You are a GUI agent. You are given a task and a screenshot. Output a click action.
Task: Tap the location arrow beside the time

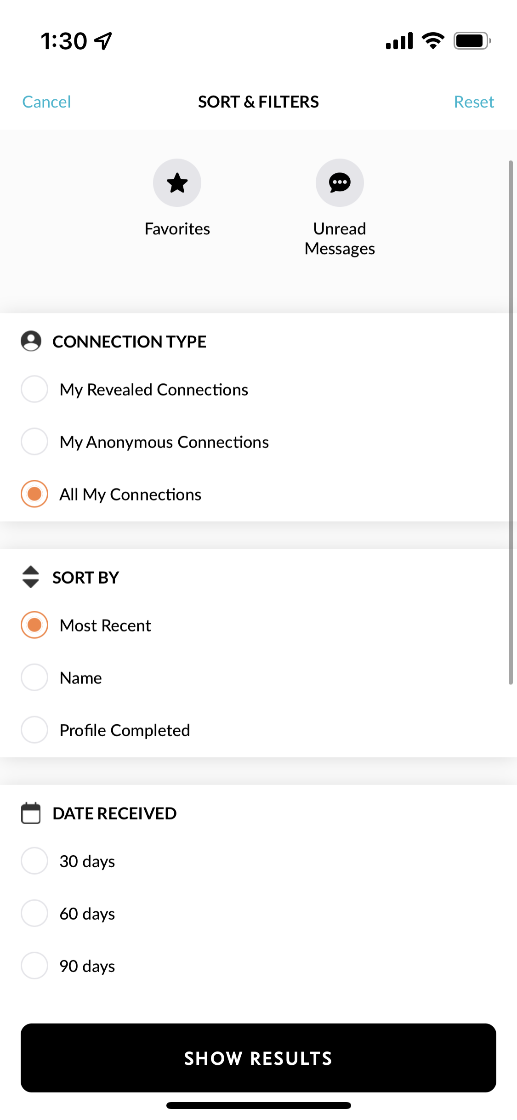103,41
